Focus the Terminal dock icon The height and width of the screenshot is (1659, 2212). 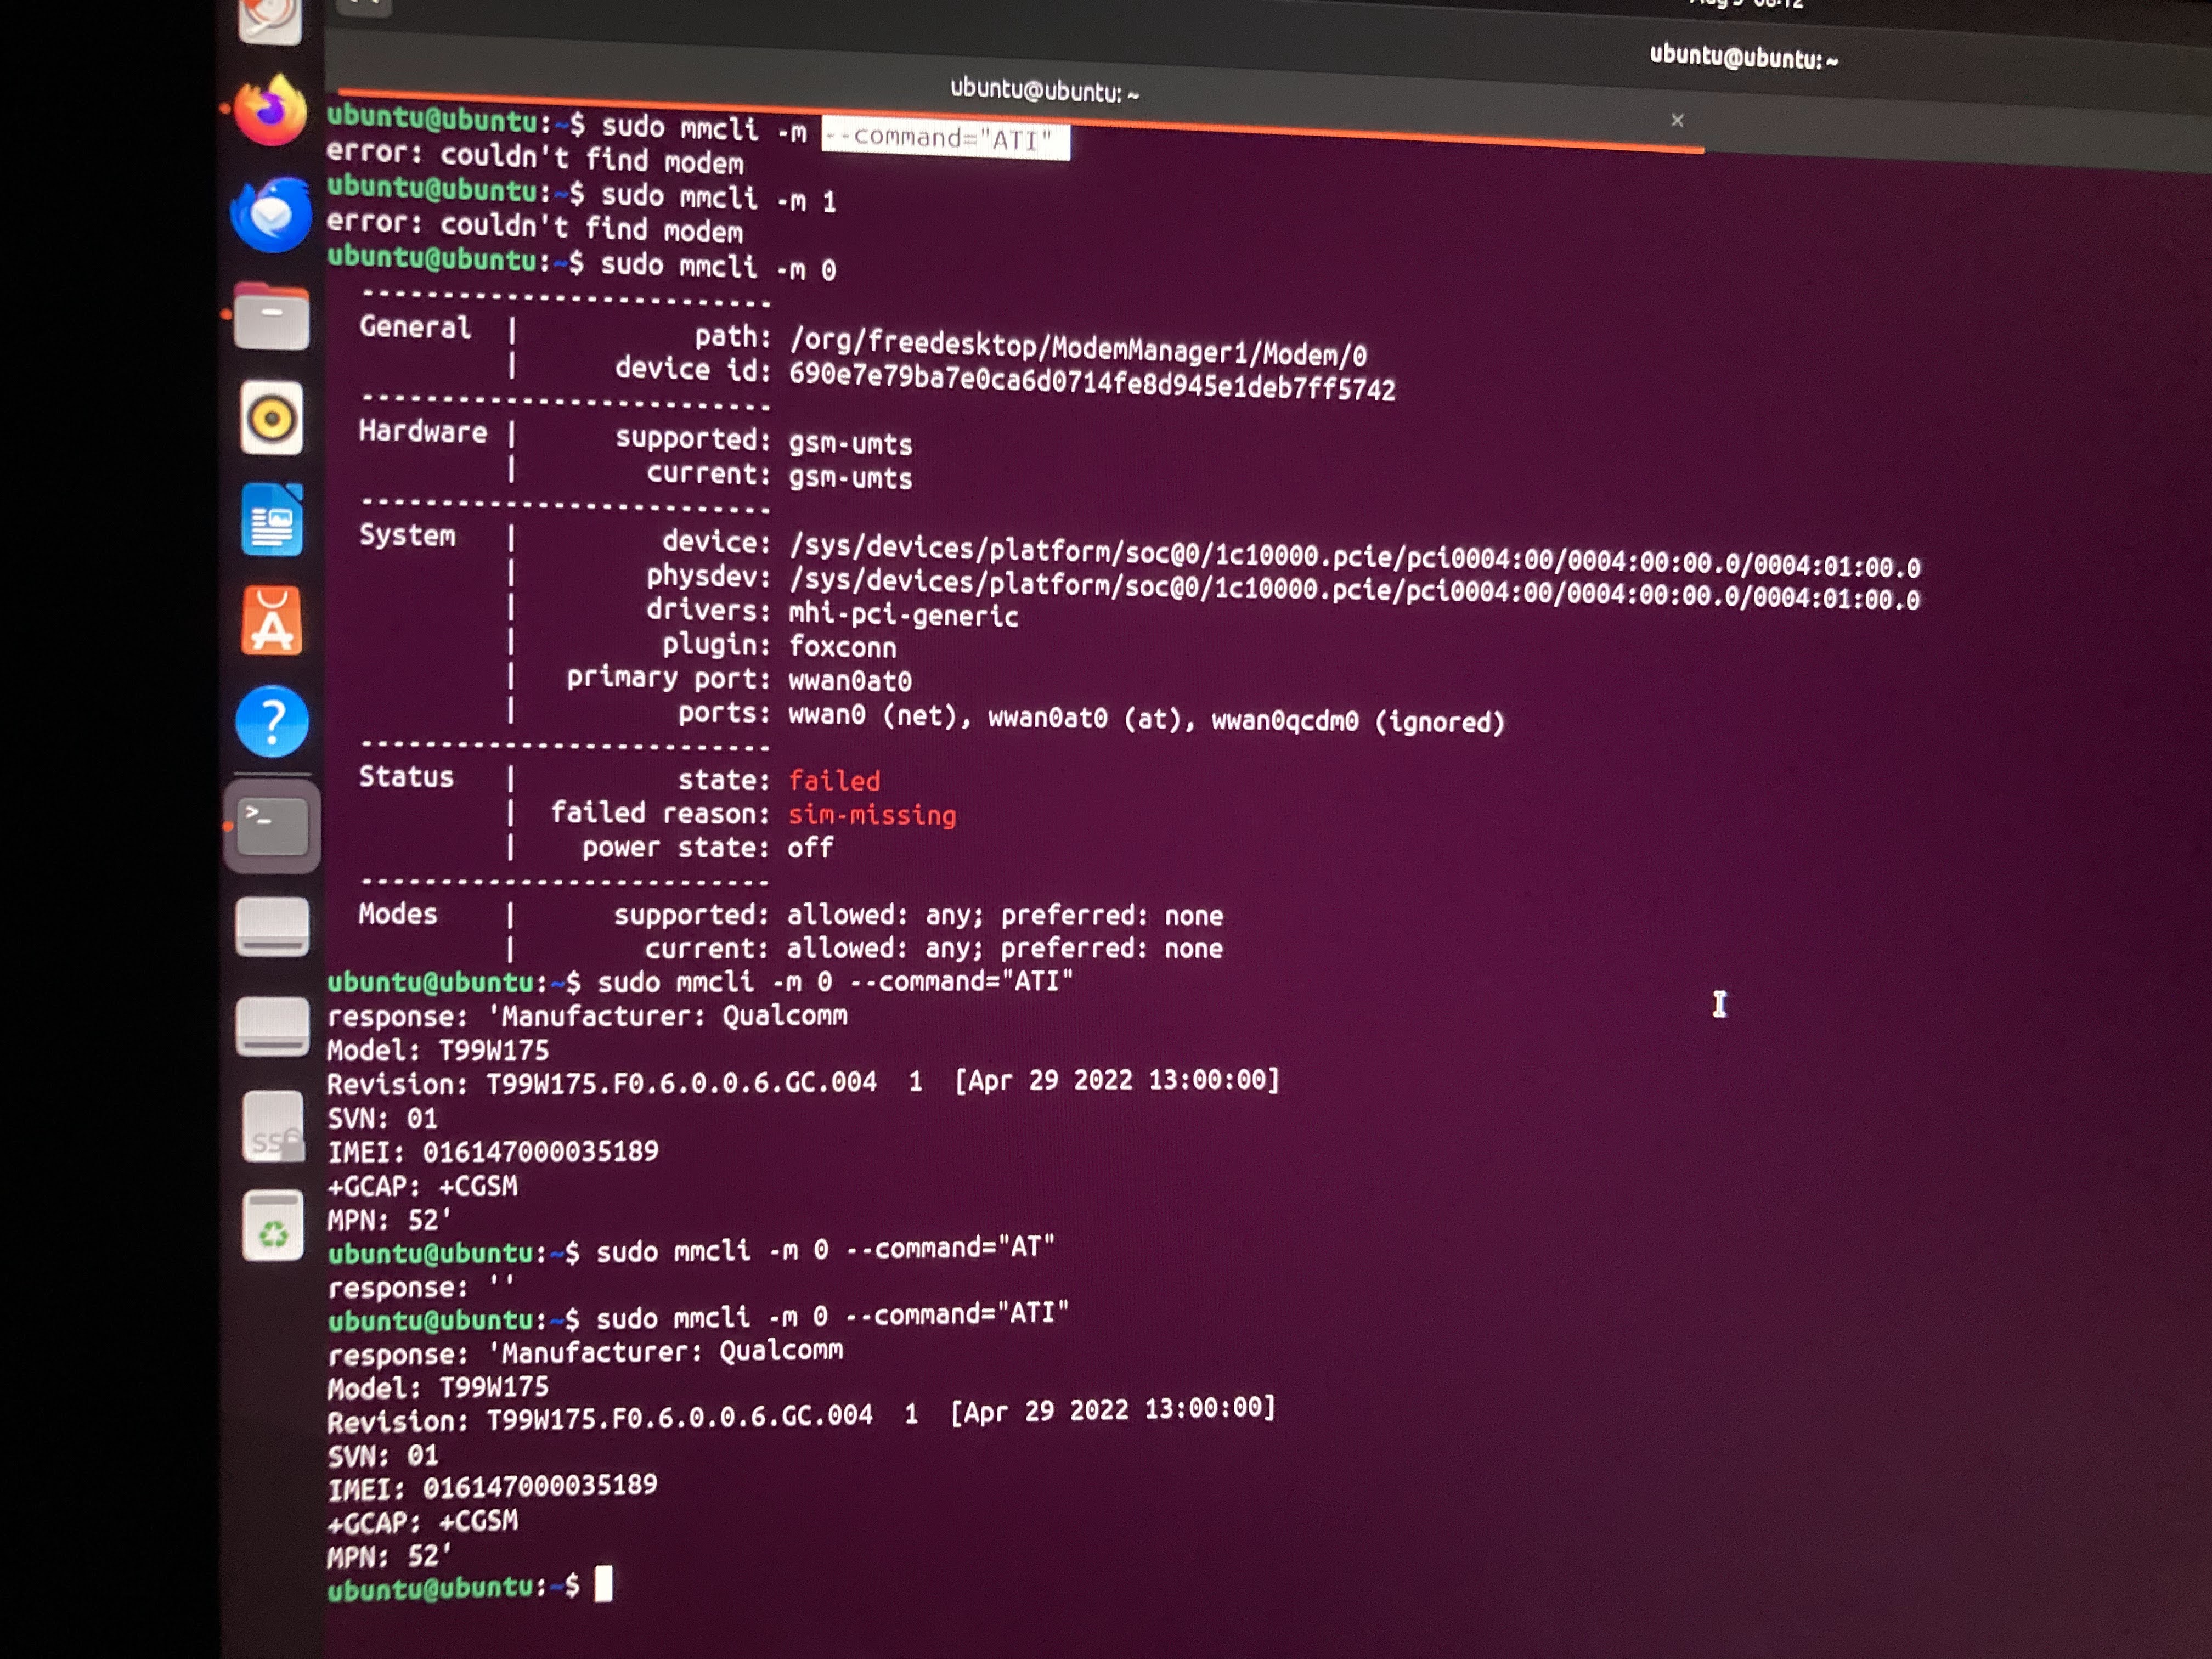click(272, 827)
